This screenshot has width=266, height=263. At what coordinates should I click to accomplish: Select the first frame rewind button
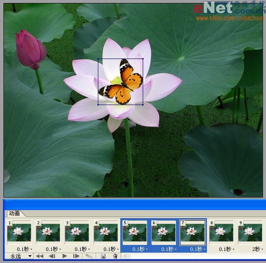click(39, 256)
